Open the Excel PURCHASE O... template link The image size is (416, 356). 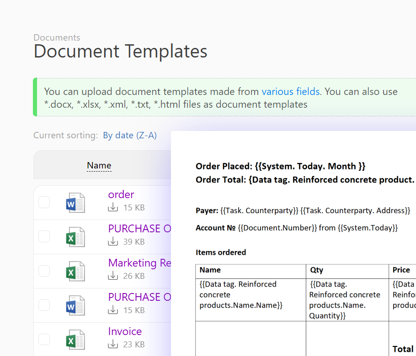tap(139, 229)
